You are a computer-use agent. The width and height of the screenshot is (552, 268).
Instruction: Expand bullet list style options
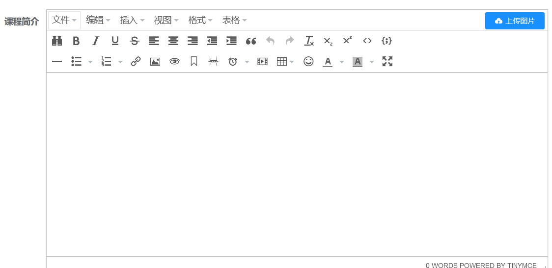click(x=90, y=62)
